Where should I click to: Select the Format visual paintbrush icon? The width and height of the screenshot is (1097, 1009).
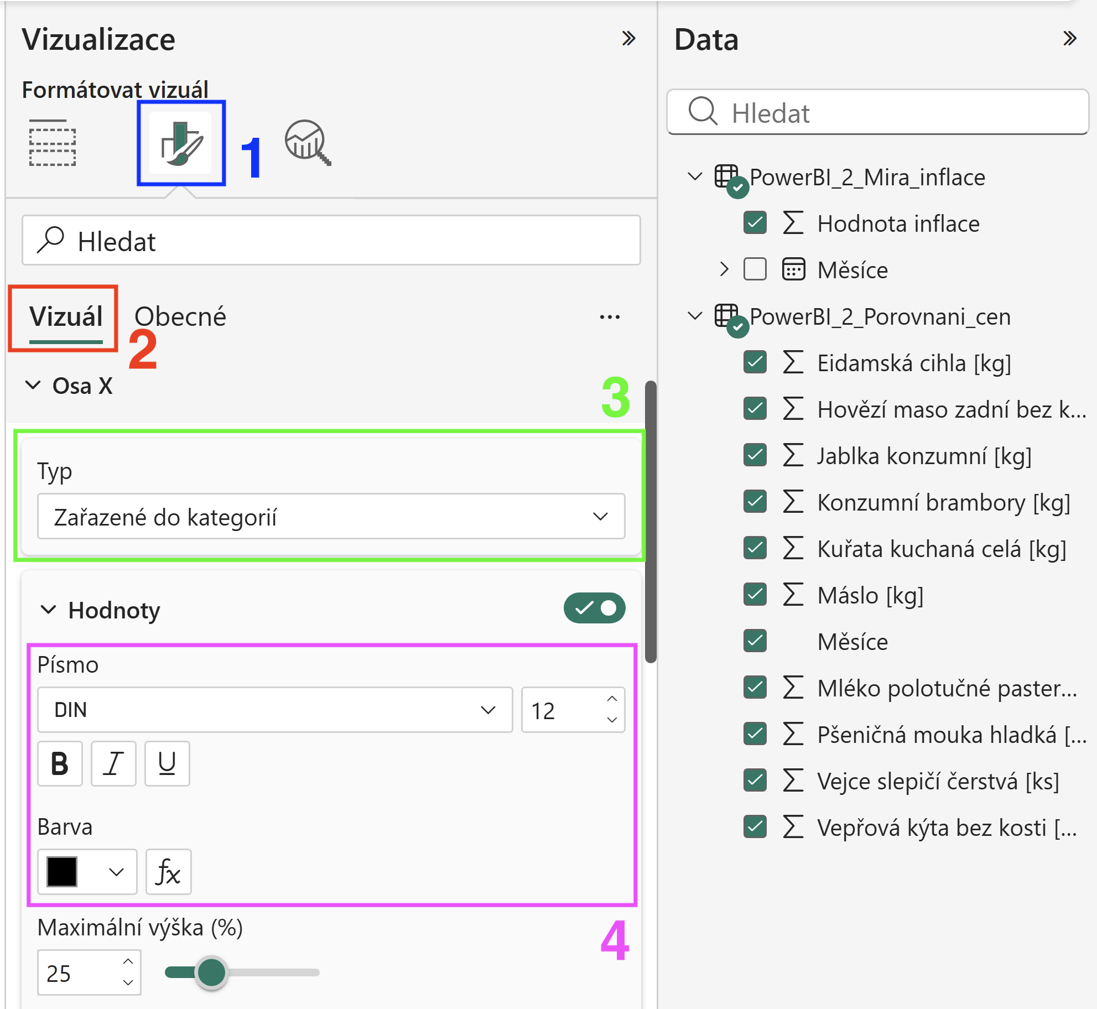pyautogui.click(x=181, y=143)
